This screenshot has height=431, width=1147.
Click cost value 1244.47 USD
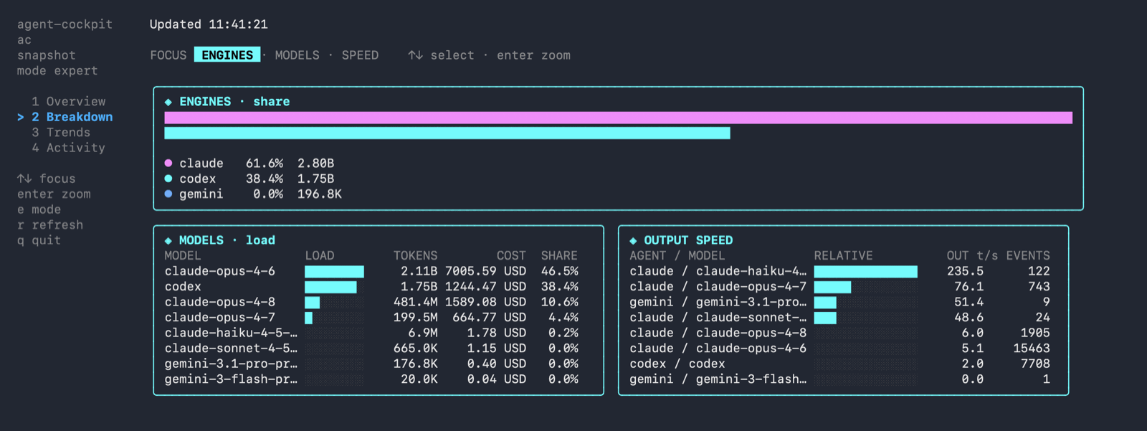coord(486,287)
